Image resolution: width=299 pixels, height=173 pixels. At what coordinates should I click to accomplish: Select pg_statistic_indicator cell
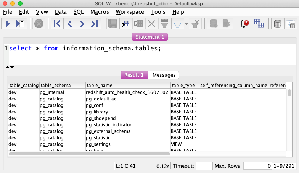[x=128, y=124]
